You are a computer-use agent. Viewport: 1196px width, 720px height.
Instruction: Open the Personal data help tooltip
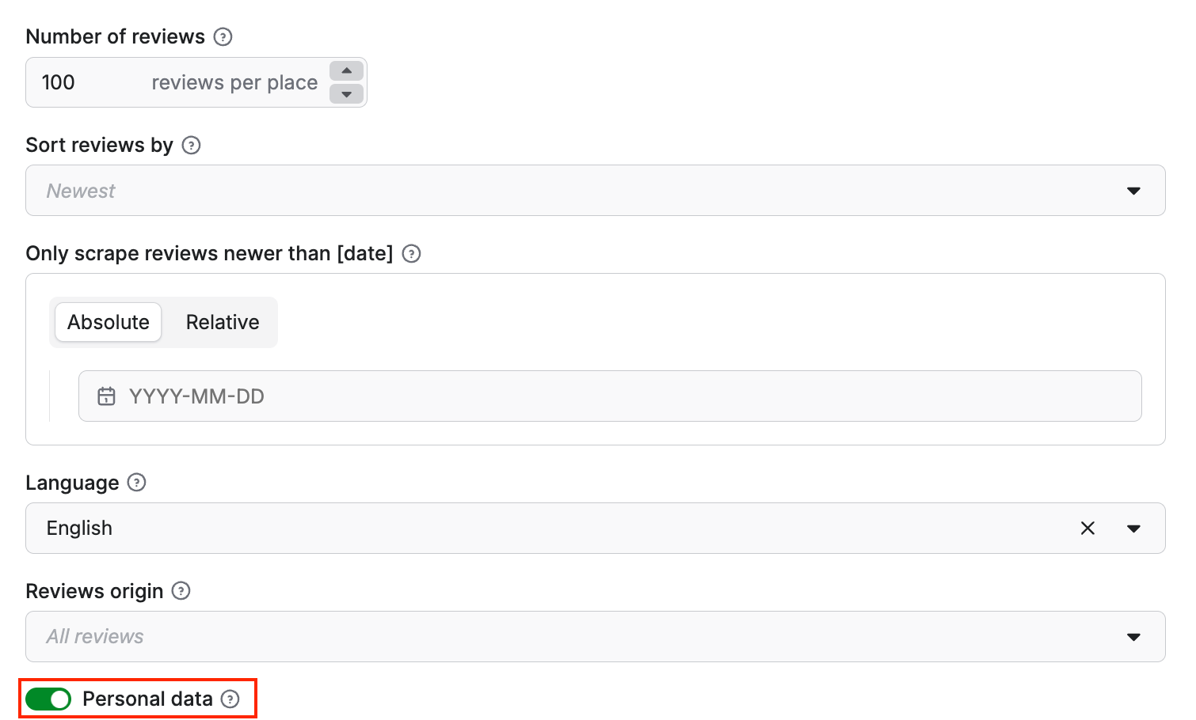(230, 699)
